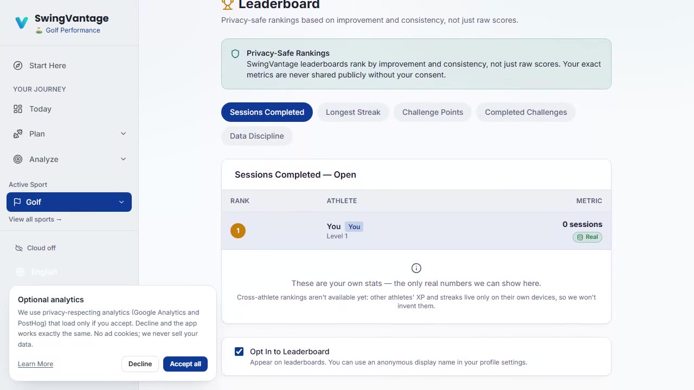Open the Golf active sport dropdown
Image resolution: width=694 pixels, height=390 pixels.
tap(69, 202)
